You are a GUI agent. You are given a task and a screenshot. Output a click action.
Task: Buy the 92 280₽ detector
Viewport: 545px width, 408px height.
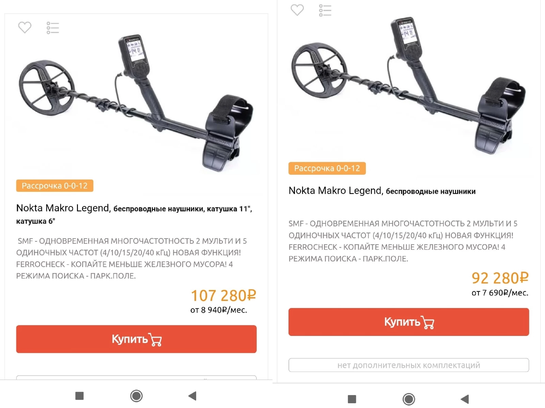tap(409, 322)
